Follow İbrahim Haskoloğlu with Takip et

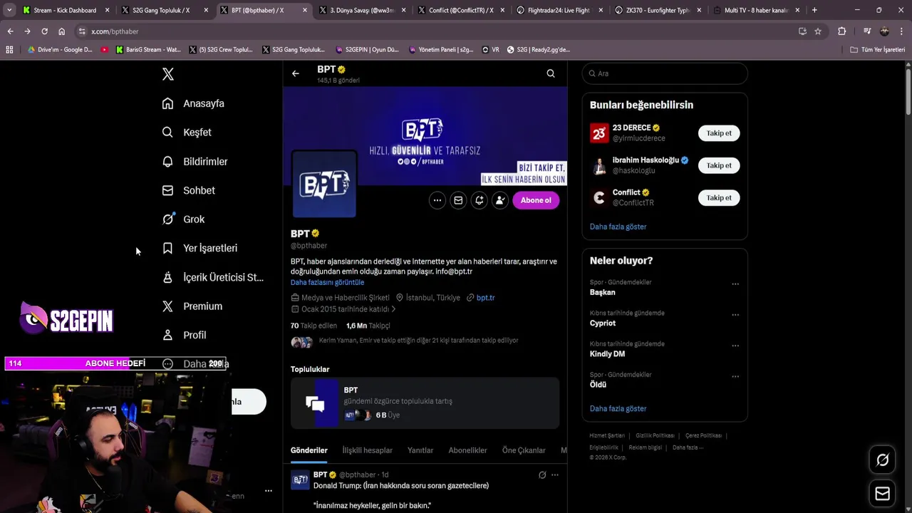coord(719,165)
